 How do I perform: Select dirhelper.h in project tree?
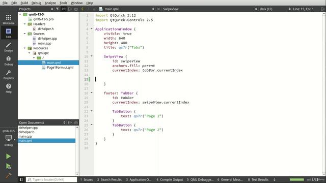click(45, 29)
